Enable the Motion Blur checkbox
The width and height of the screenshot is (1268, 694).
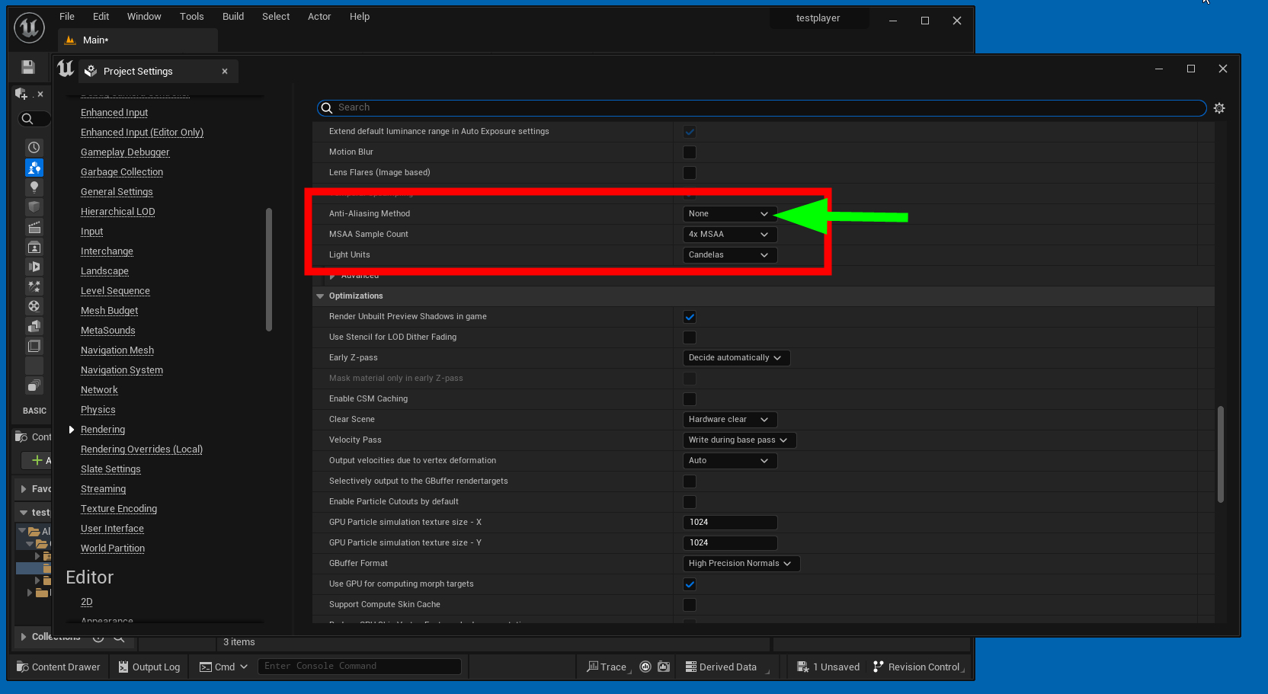[690, 152]
